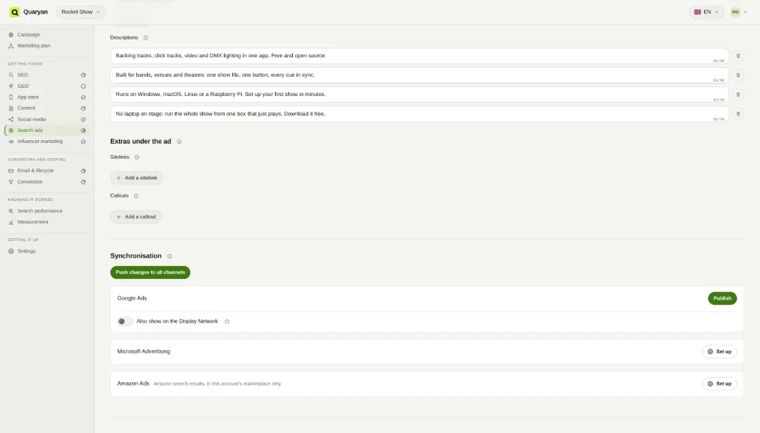This screenshot has width=760, height=433.
Task: Click the Search ads progress status icon
Action: 84,131
